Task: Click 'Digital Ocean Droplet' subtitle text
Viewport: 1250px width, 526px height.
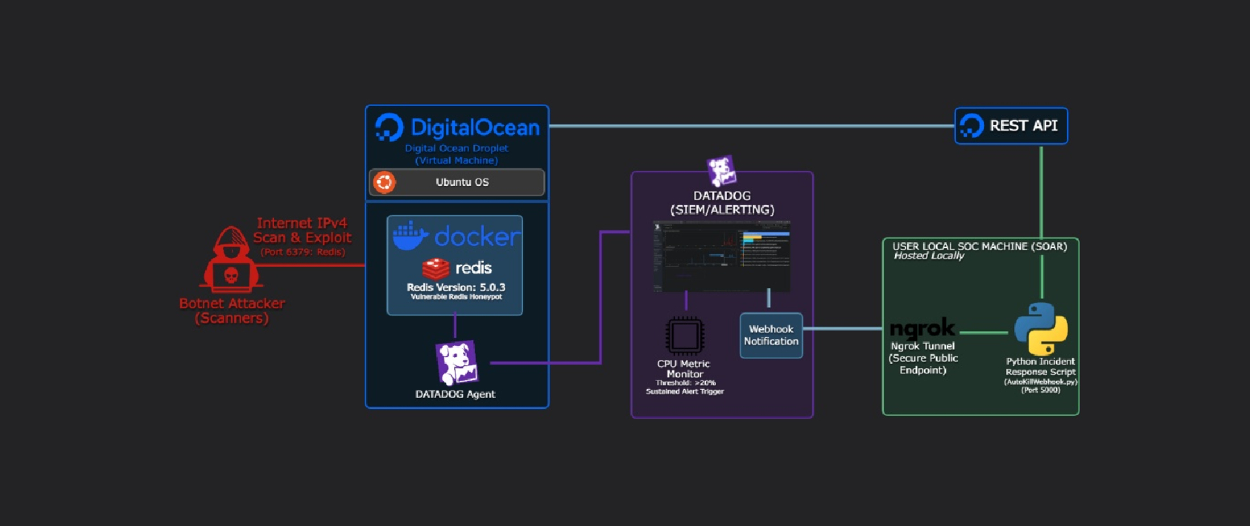Action: coord(456,148)
